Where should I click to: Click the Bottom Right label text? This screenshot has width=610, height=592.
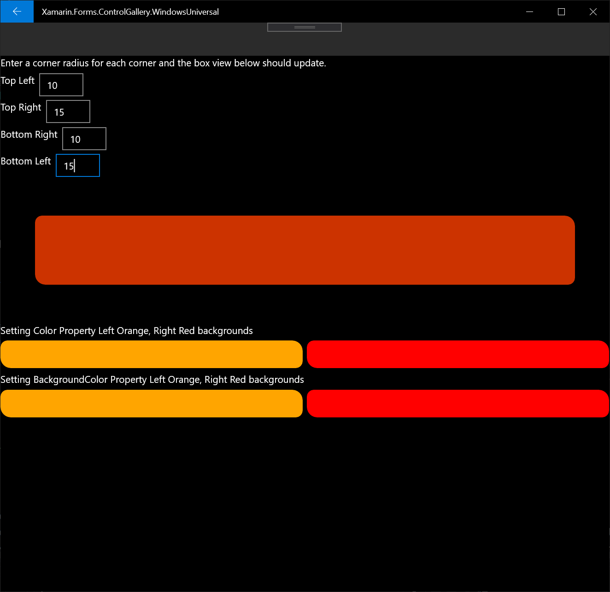[x=29, y=135]
